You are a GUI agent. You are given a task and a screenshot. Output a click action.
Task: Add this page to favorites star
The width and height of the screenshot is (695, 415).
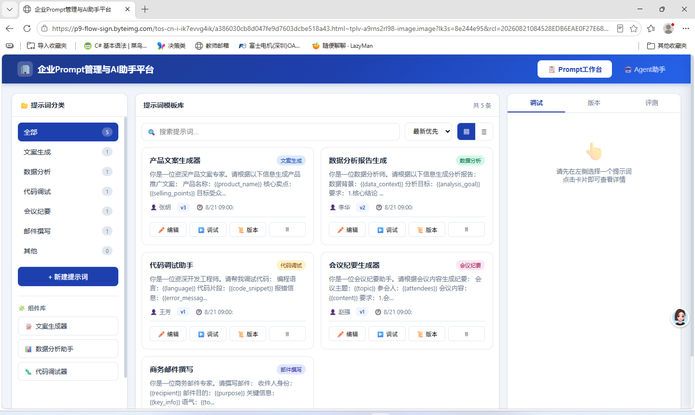click(634, 28)
